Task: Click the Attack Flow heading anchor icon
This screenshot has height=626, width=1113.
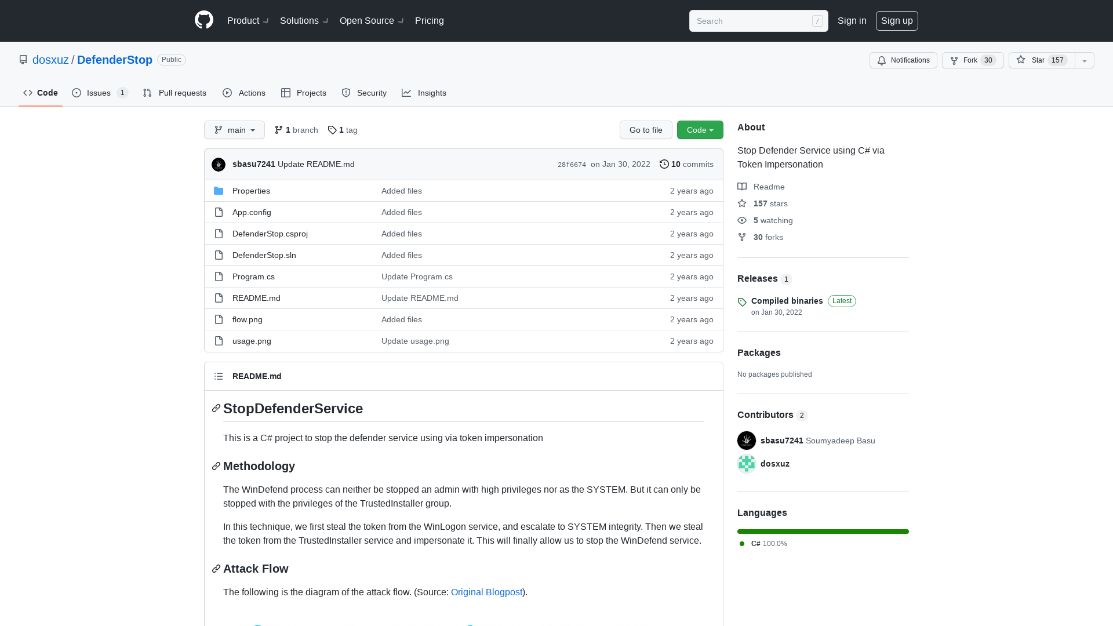Action: 216,569
